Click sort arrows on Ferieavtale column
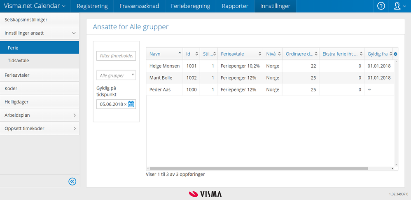 pos(260,54)
